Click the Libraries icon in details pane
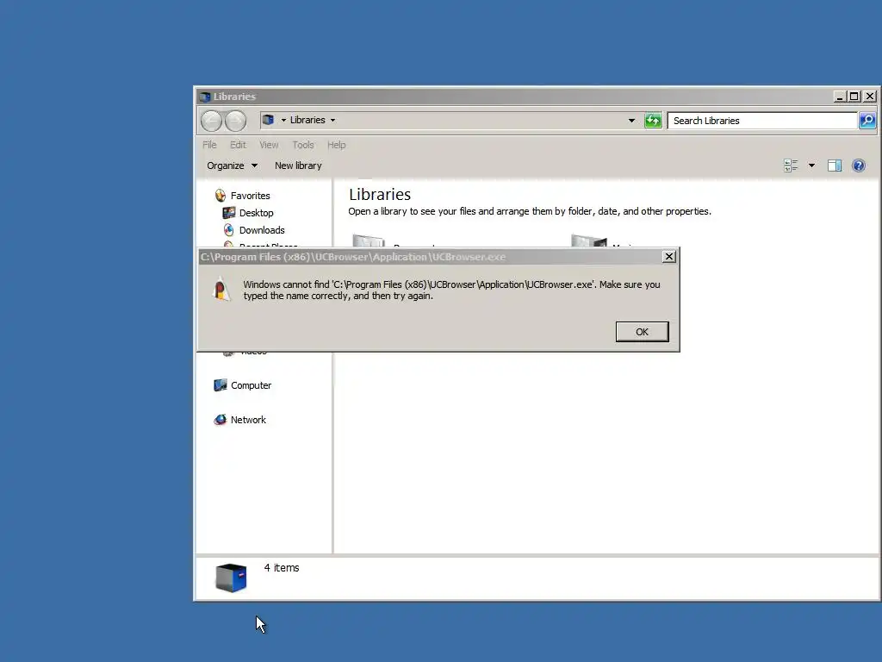 [231, 578]
